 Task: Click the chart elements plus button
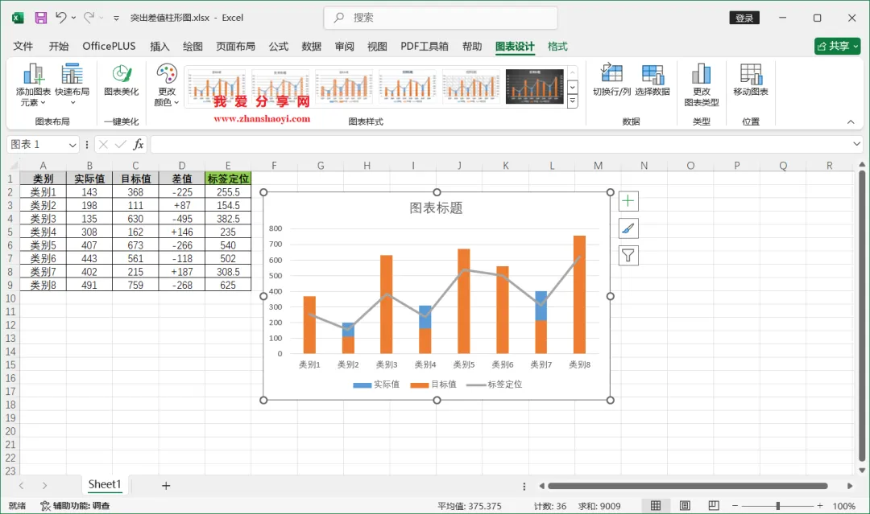click(628, 200)
